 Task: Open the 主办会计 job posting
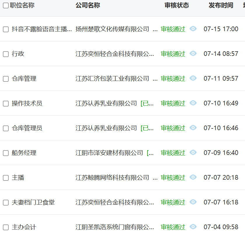pos(24,227)
